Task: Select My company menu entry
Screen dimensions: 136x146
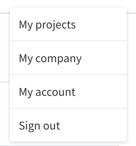Action: pyautogui.click(x=68, y=58)
